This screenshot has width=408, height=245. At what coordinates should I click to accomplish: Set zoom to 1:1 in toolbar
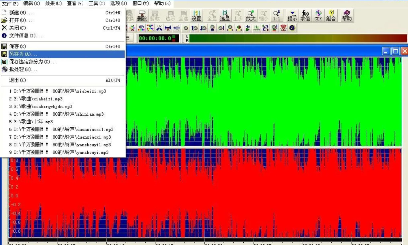point(277,16)
